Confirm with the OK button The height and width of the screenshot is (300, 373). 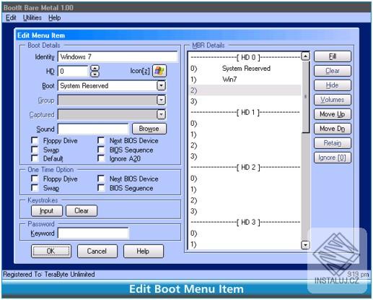click(x=51, y=252)
